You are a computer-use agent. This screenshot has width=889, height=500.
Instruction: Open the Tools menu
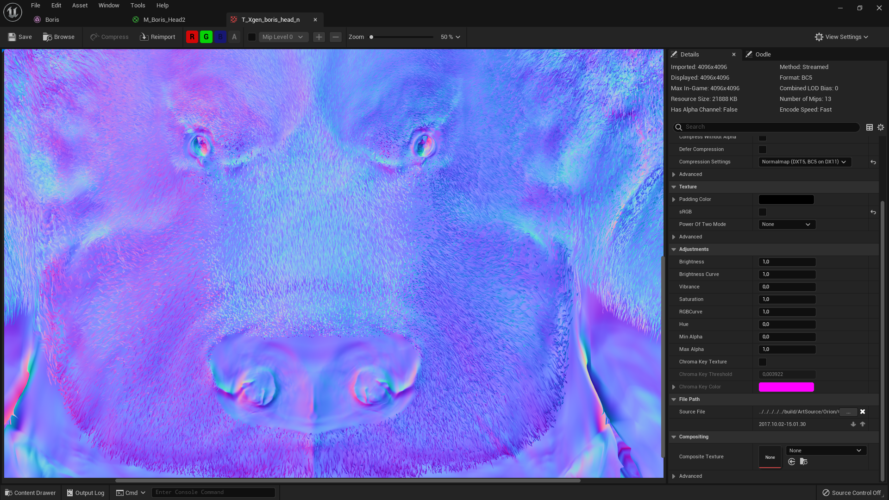tap(138, 6)
